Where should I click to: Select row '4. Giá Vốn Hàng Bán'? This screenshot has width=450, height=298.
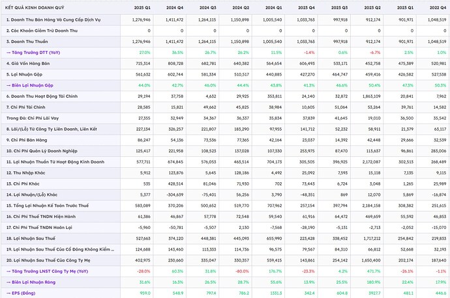[x=29, y=63]
